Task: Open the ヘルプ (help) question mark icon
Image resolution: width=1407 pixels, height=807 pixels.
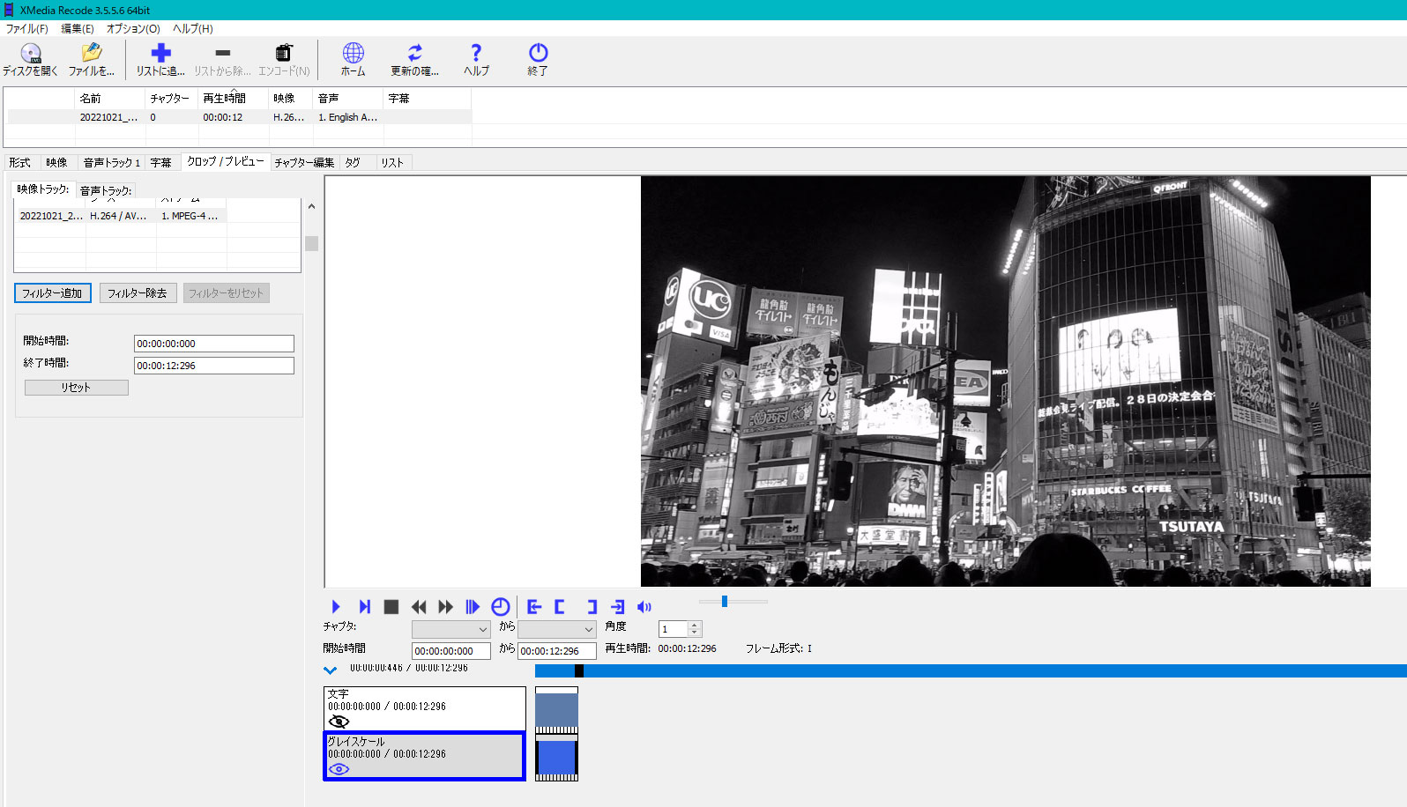Action: coord(476,53)
